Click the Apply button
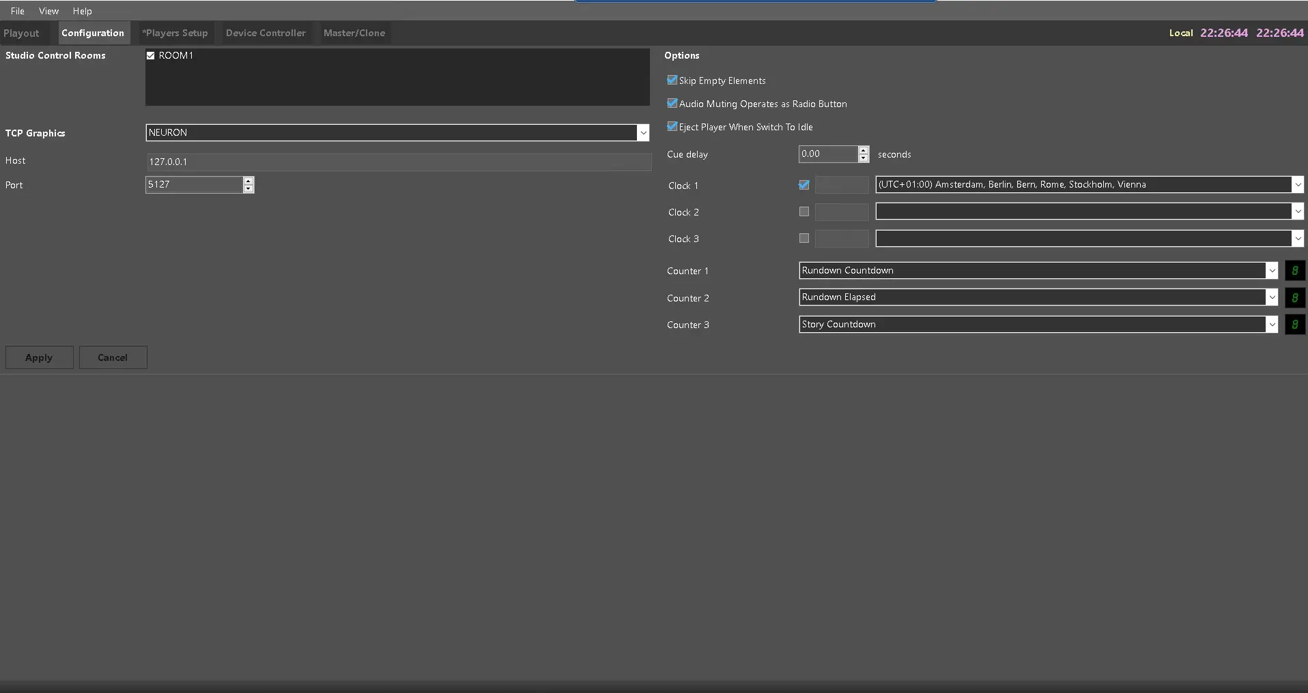Screen dimensions: 1308x693 [x=39, y=357]
